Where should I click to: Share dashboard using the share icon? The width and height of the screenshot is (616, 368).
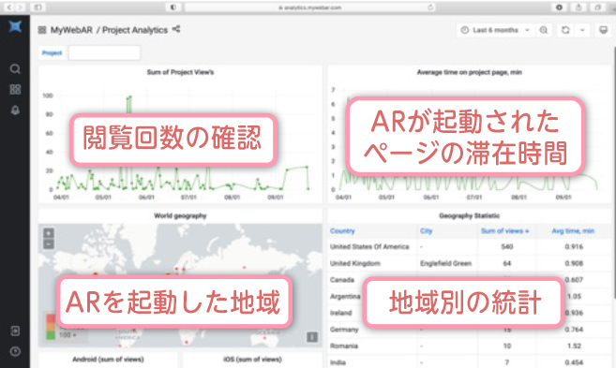(x=176, y=29)
